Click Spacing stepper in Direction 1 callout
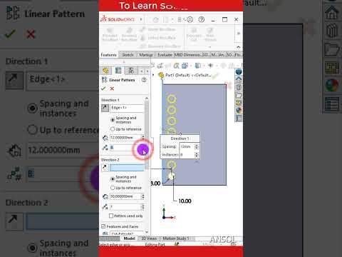Image resolution: width=342 pixels, height=257 pixels. pyautogui.click(x=197, y=146)
